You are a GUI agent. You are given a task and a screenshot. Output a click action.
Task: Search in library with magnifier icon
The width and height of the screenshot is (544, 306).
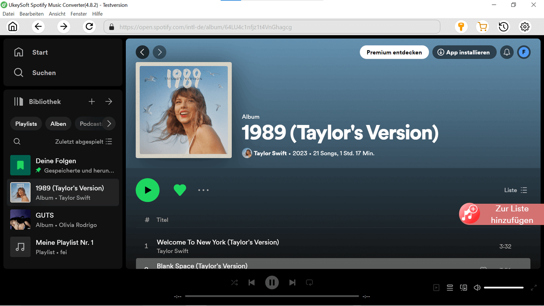point(17,142)
